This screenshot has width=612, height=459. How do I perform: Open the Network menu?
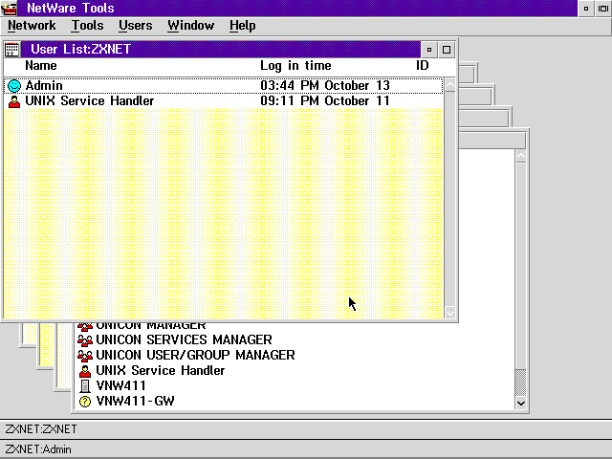(x=32, y=26)
